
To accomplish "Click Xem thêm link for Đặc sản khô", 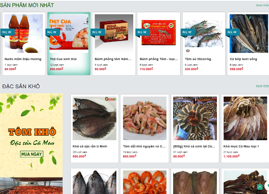I will [262, 86].
